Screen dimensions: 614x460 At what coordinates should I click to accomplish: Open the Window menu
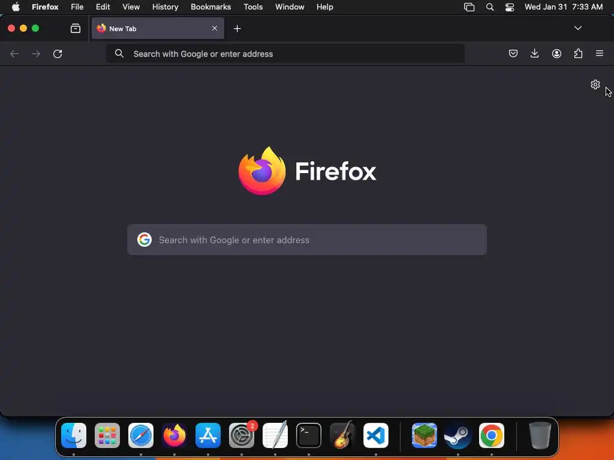pos(290,7)
